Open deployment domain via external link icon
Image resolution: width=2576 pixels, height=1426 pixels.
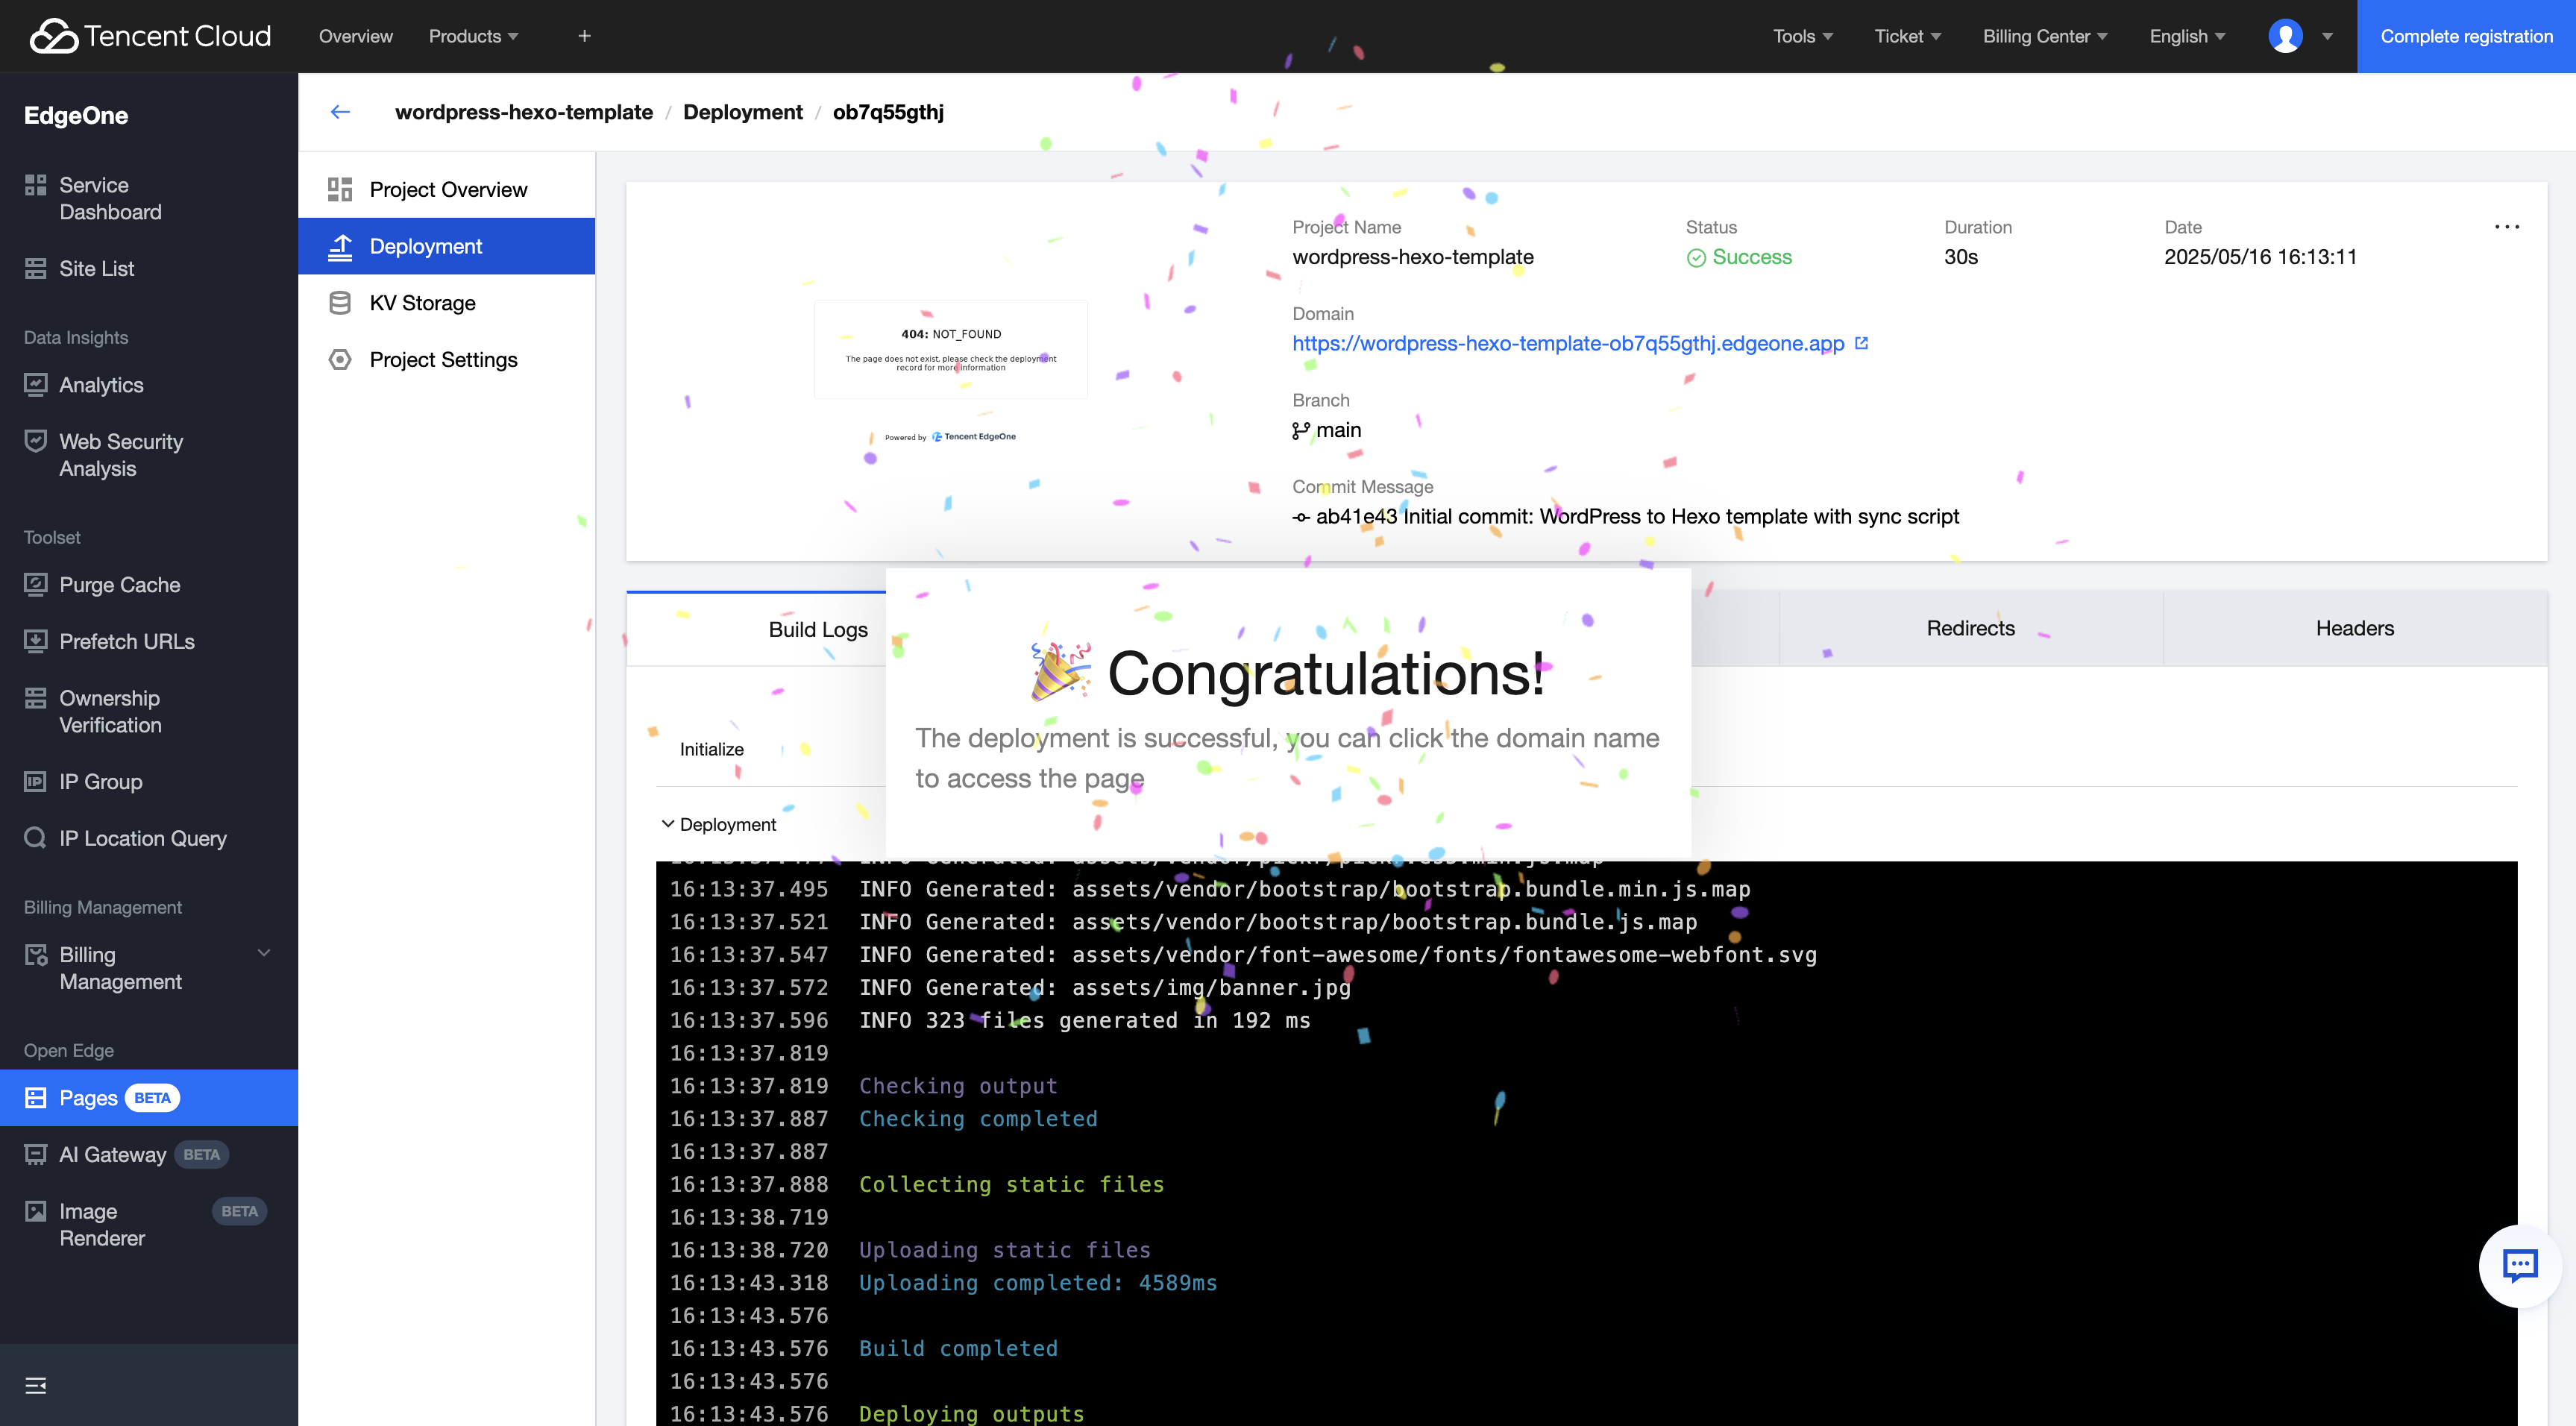point(1861,342)
